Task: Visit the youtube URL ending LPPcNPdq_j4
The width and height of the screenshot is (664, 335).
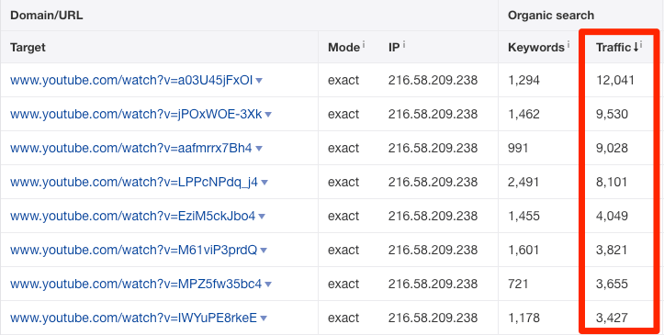Action: [134, 182]
